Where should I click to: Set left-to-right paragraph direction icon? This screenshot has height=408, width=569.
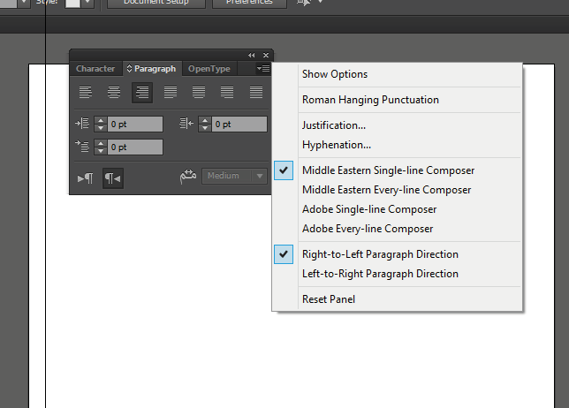point(86,178)
